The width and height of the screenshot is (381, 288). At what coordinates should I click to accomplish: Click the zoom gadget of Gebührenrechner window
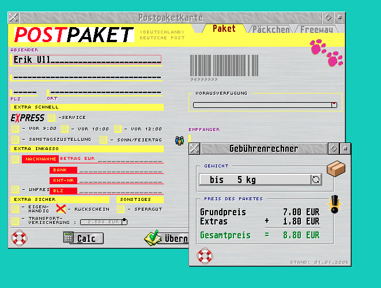click(334, 149)
